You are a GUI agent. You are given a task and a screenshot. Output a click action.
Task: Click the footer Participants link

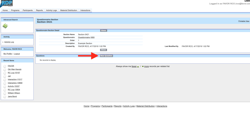(107, 106)
